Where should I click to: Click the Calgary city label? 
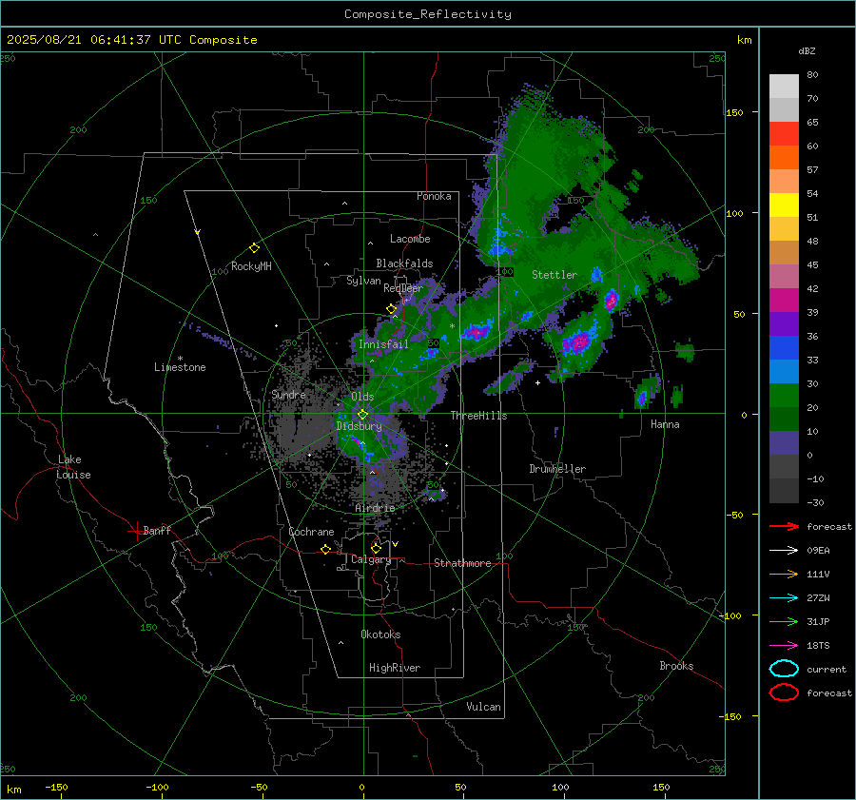click(x=371, y=559)
